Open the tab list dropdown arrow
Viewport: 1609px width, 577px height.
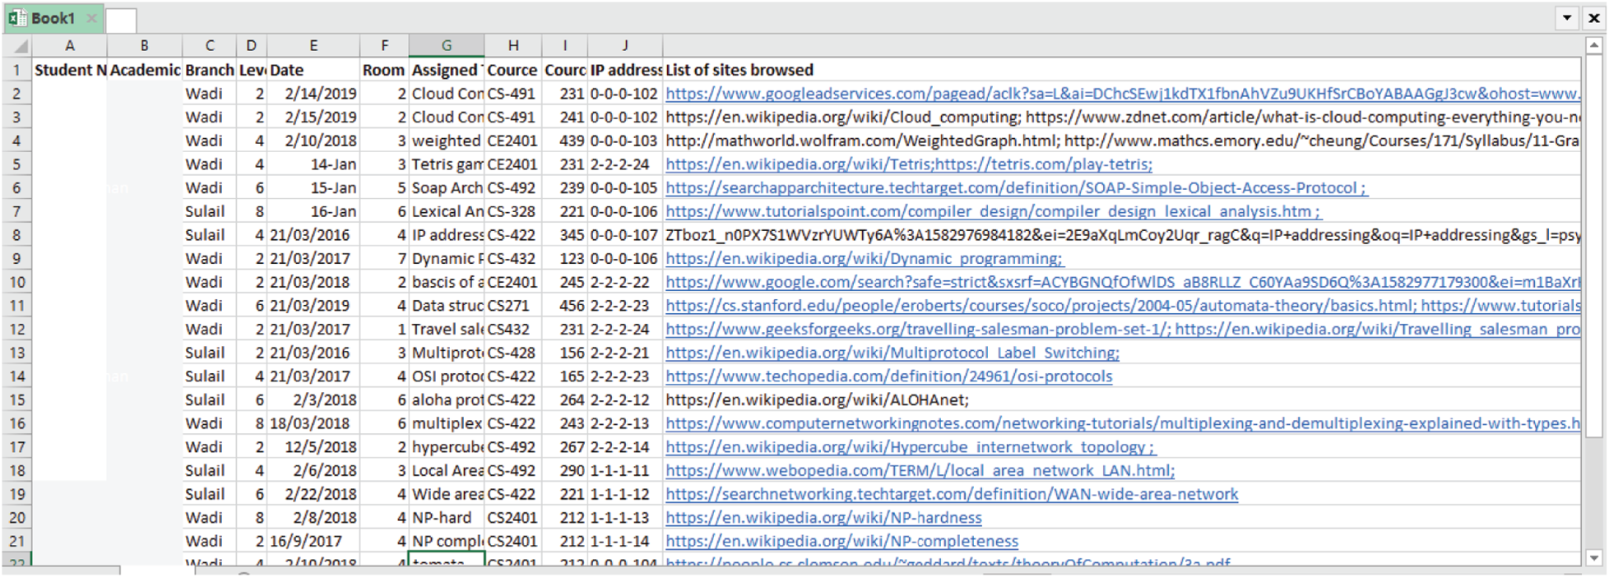[x=1566, y=17]
